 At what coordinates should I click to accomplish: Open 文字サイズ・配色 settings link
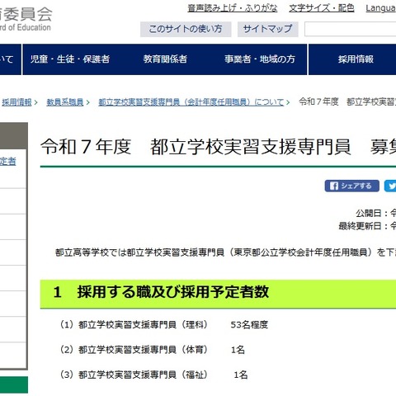(x=322, y=8)
